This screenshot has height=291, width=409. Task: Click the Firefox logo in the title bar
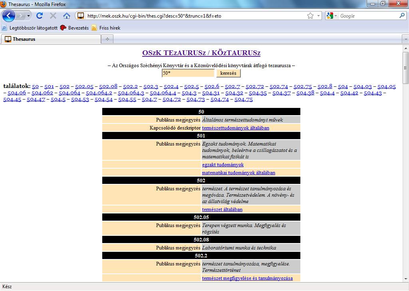(3, 4)
